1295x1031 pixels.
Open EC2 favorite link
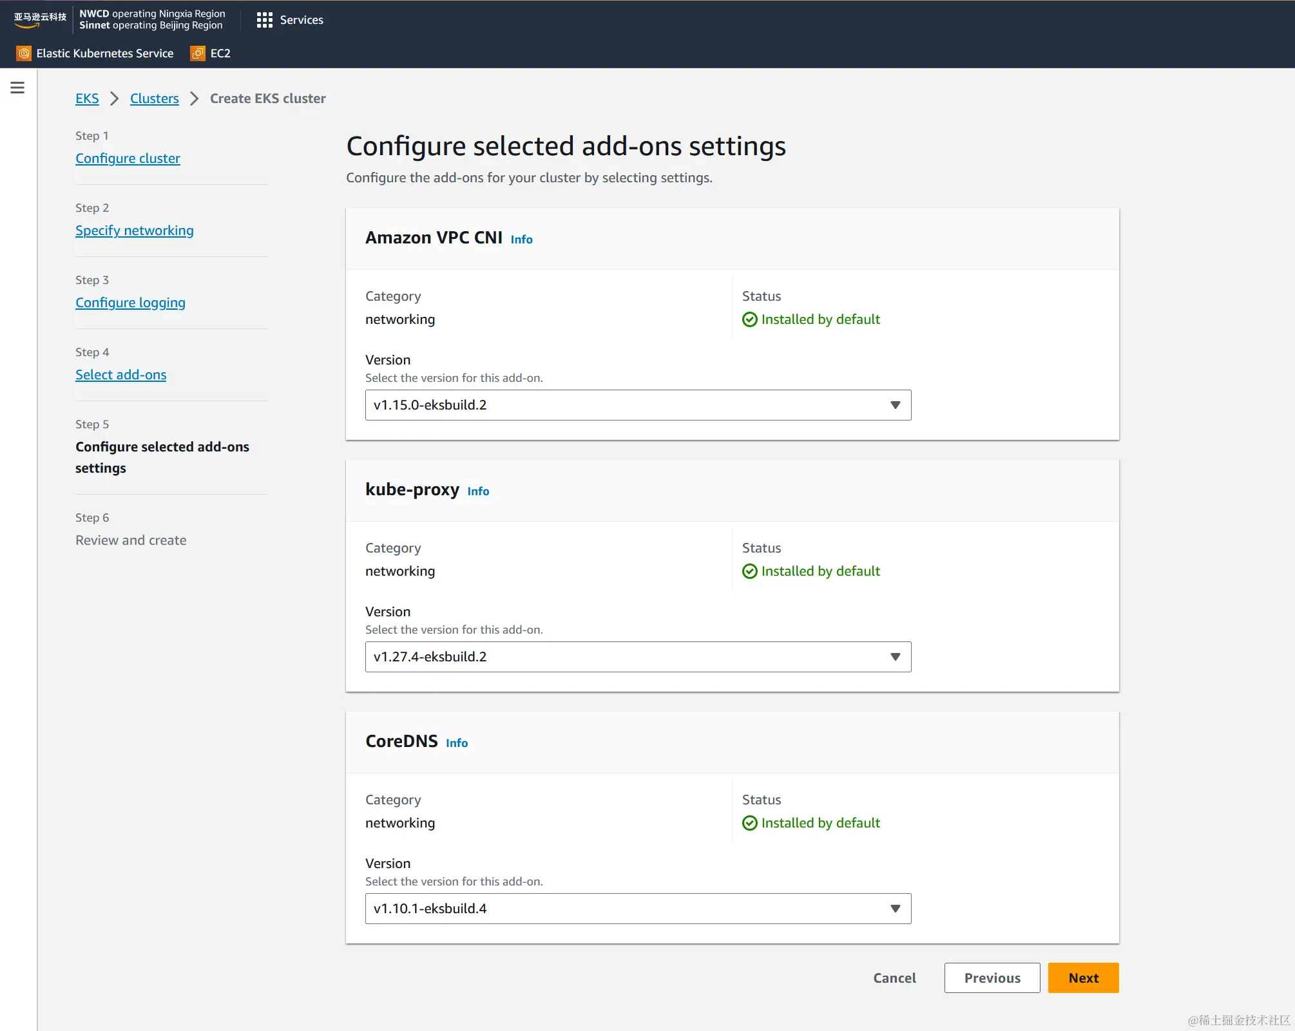point(220,53)
